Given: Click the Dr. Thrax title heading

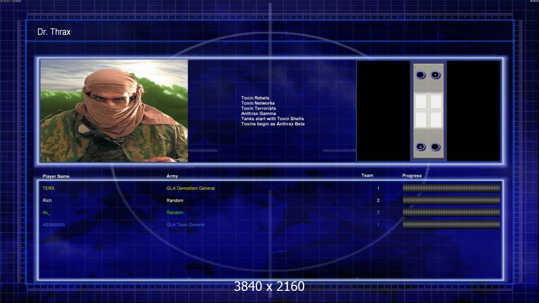Looking at the screenshot, I should coord(54,32).
